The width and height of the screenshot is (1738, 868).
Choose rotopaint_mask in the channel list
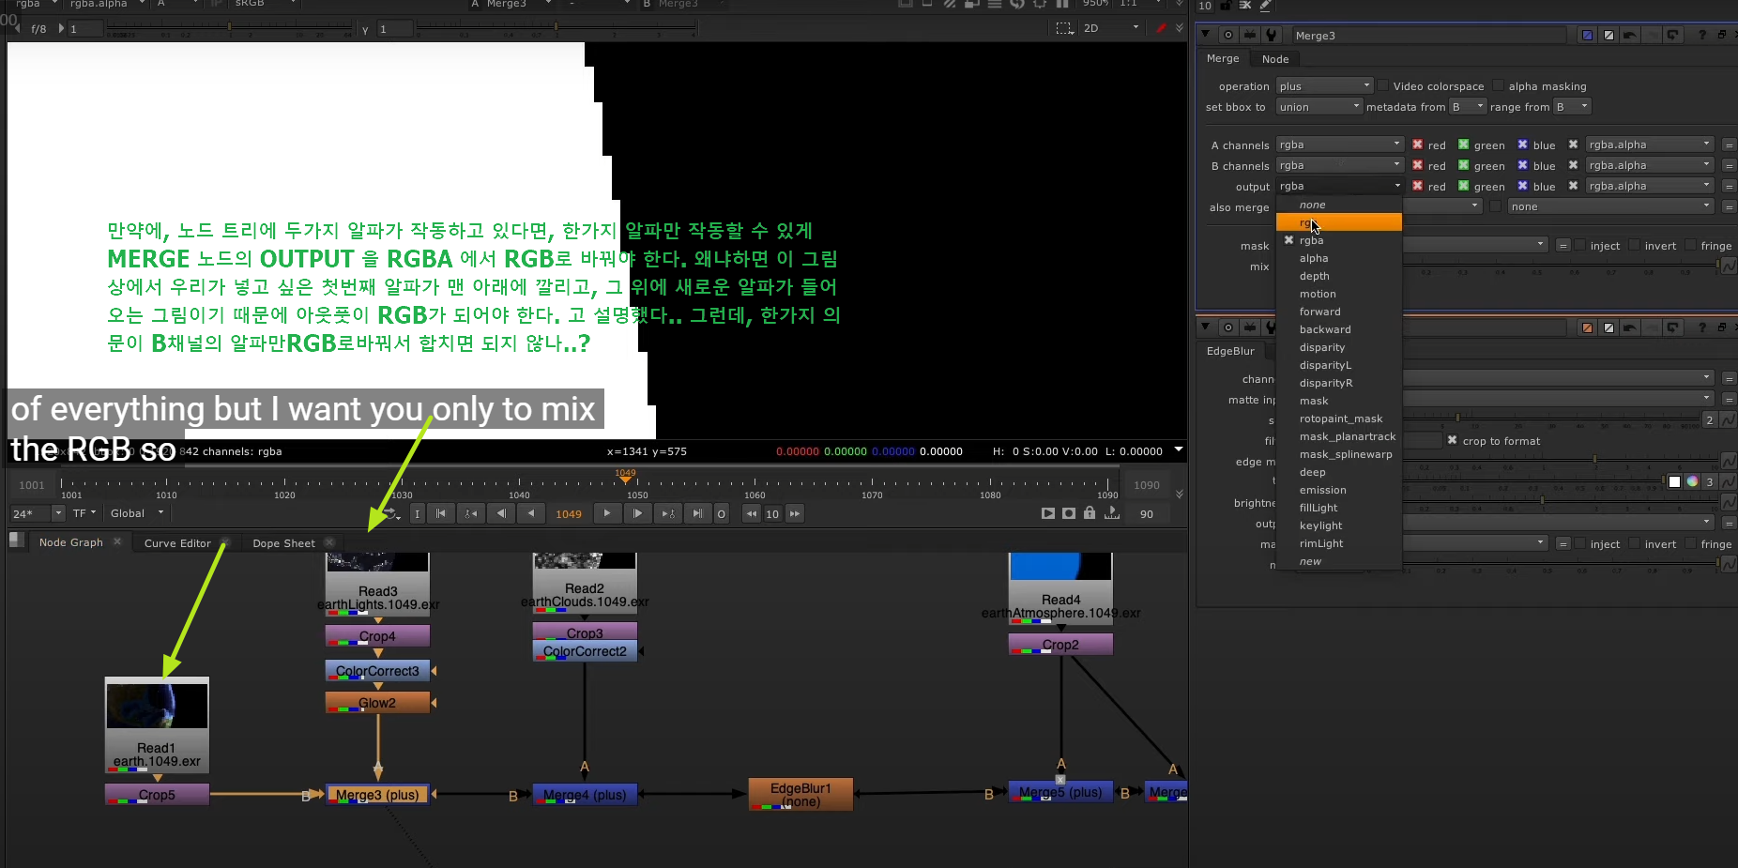(1338, 419)
